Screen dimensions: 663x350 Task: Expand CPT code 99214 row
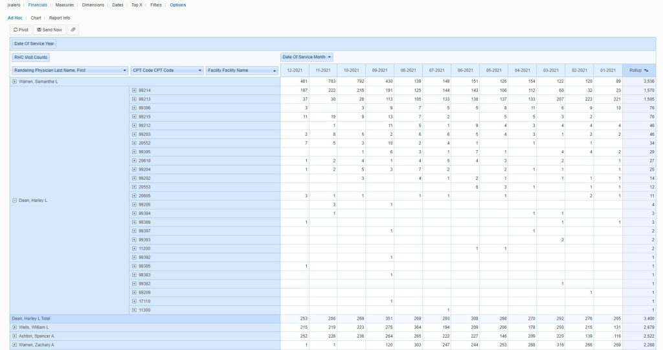134,91
